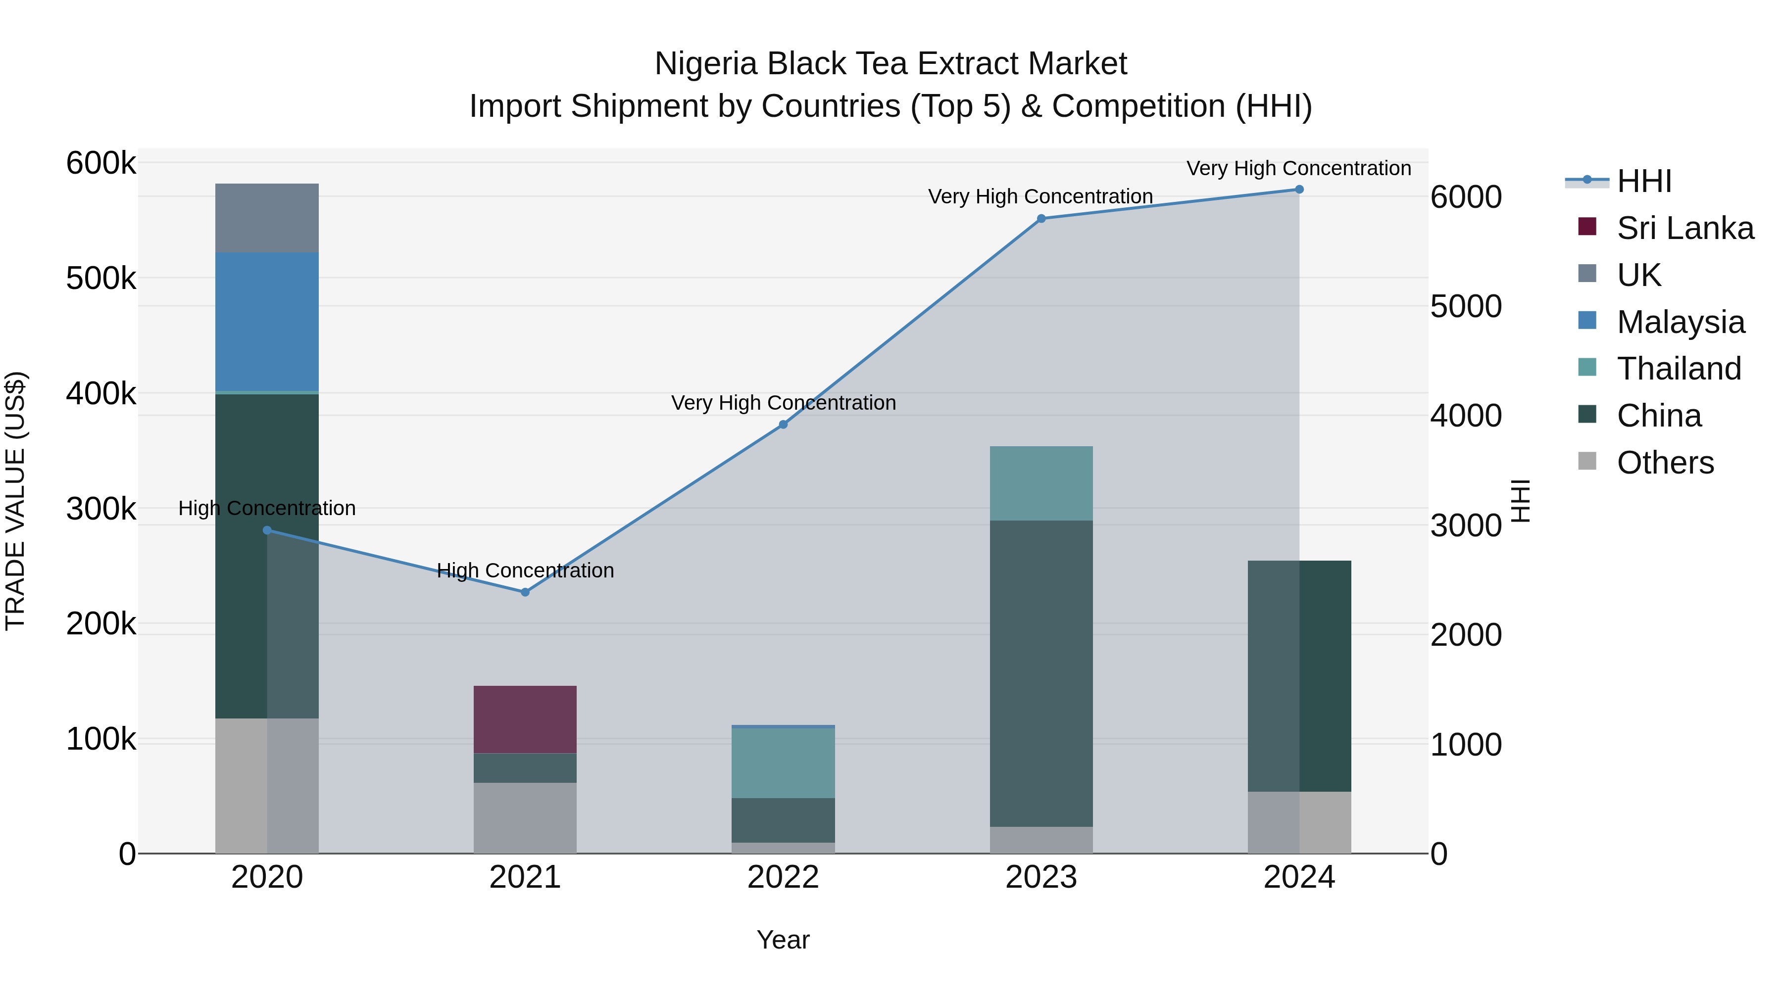The width and height of the screenshot is (1782, 1002).
Task: Click the 2021 High Concentration annotation
Action: tap(525, 571)
